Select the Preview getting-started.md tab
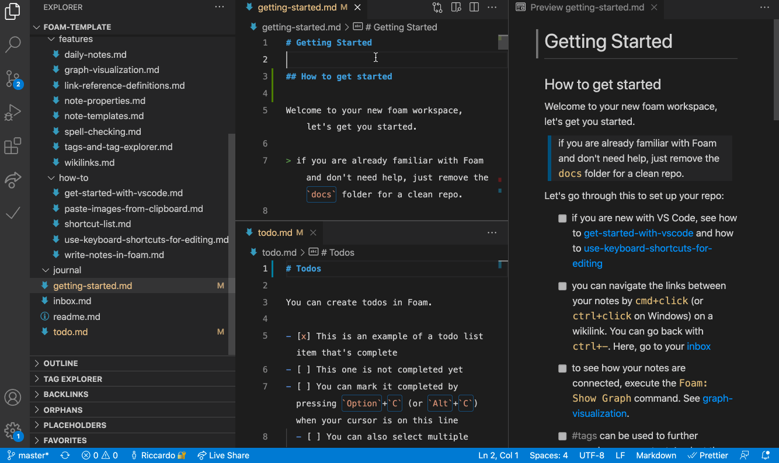Image resolution: width=779 pixels, height=463 pixels. pyautogui.click(x=586, y=8)
